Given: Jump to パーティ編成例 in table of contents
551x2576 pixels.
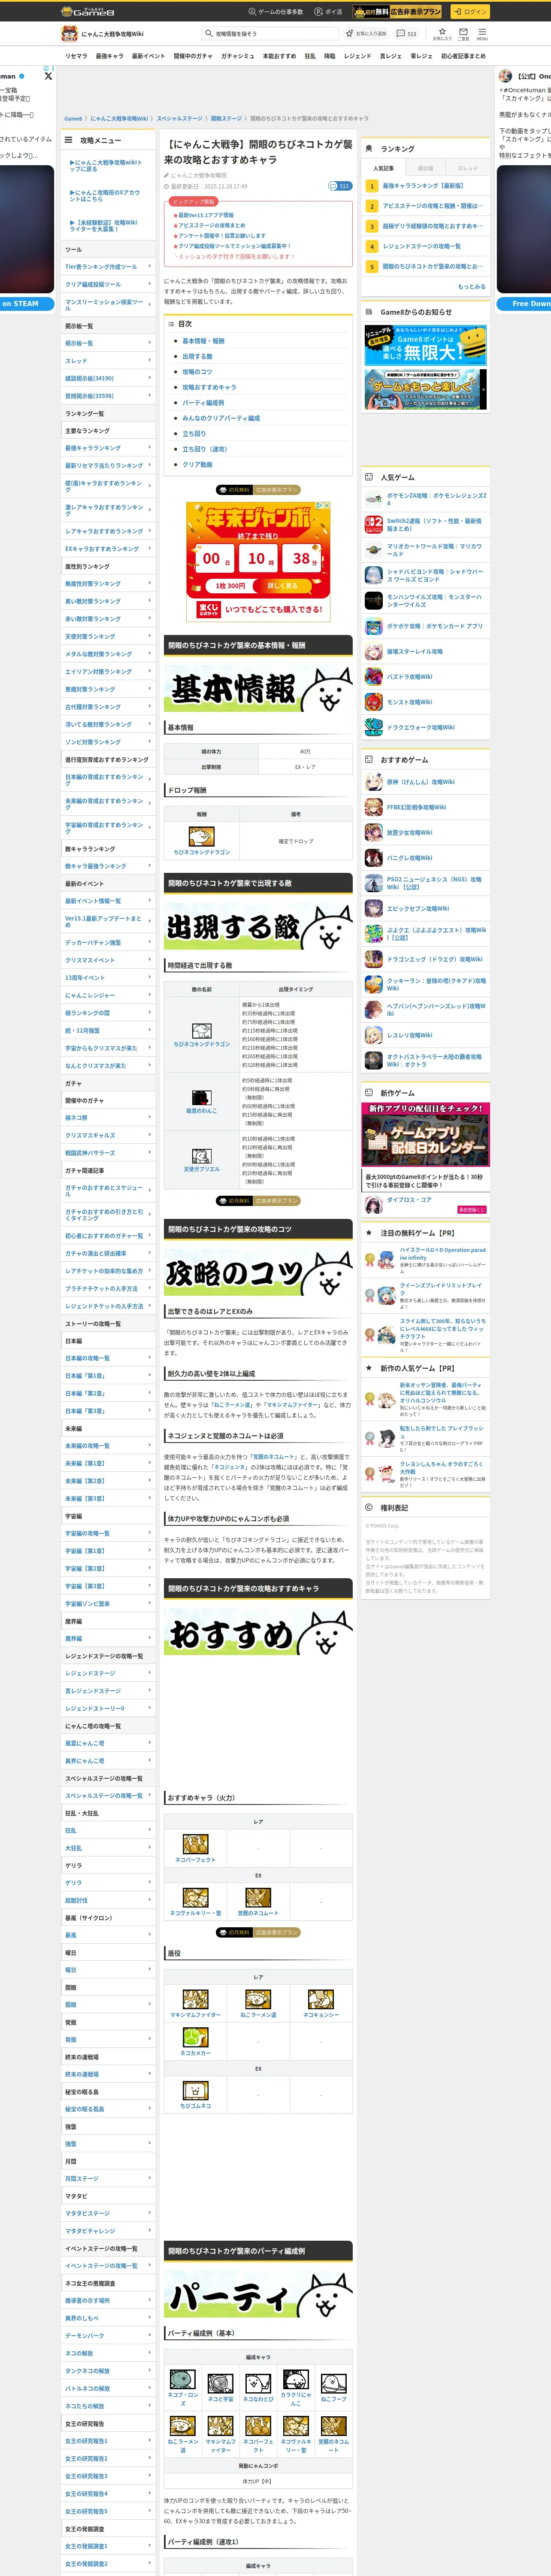Looking at the screenshot, I should click(x=203, y=403).
